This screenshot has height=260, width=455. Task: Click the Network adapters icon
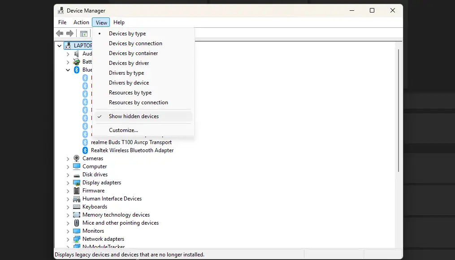point(76,239)
